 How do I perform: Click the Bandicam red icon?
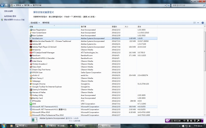31,55
